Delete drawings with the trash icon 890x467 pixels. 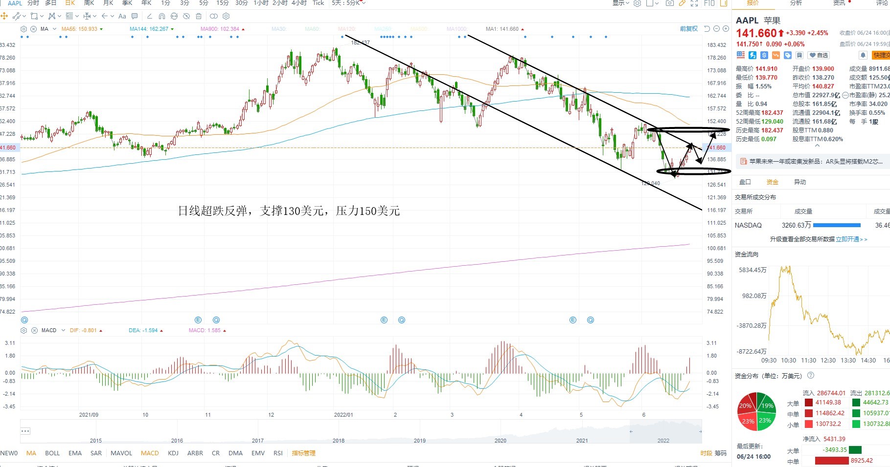click(199, 16)
